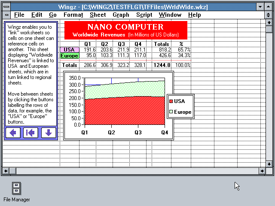Click the vertical scrollbar down arrow
The image size is (275, 206).
click(x=269, y=164)
